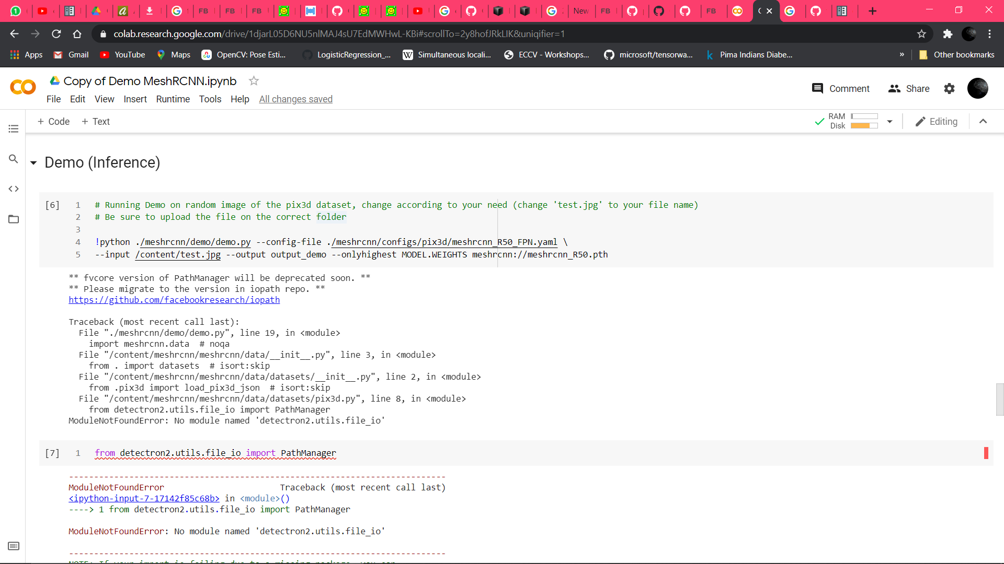Viewport: 1004px width, 564px height.
Task: Open the Insert menu
Action: click(135, 99)
